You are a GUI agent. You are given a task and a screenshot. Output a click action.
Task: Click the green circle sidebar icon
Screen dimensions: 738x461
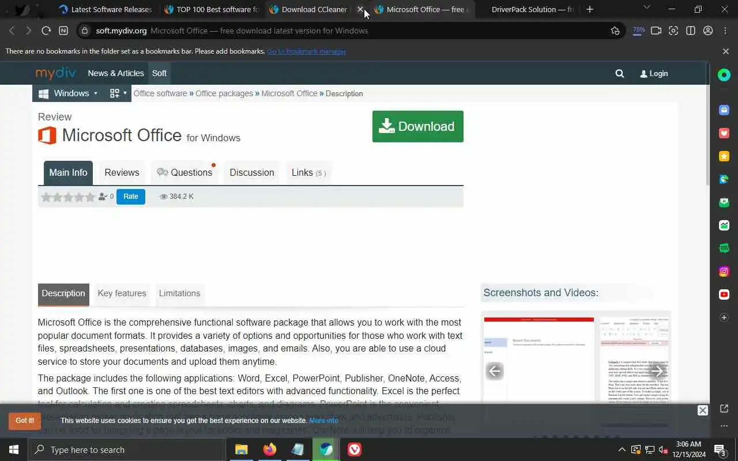pos(724,75)
